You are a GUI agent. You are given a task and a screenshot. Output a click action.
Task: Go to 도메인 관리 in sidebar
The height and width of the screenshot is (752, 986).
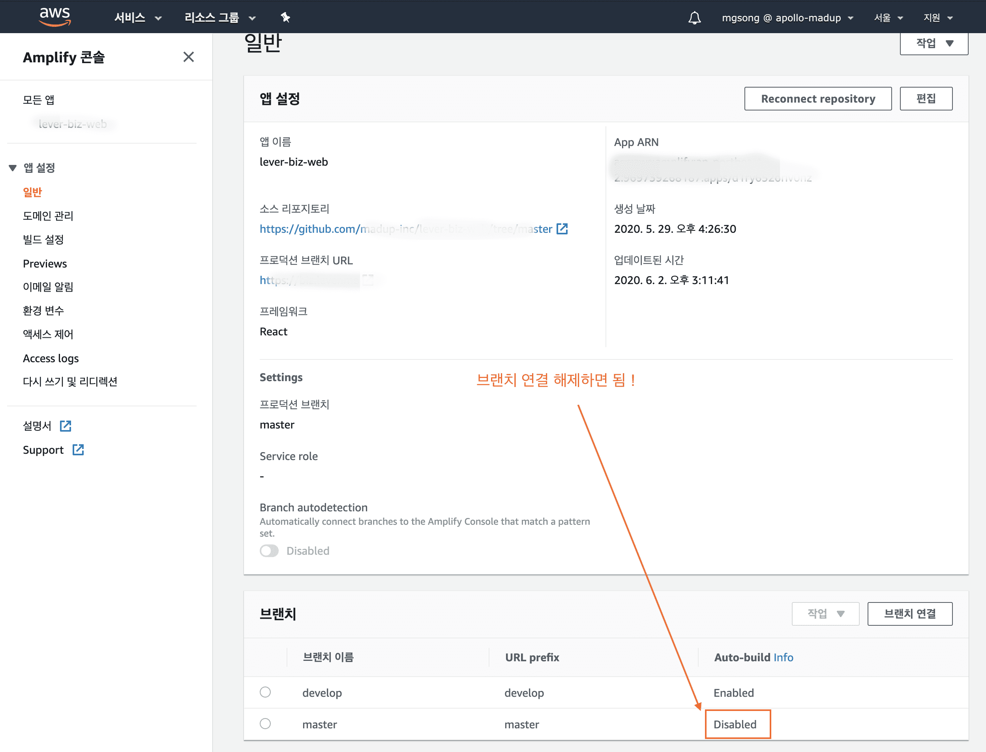coord(48,216)
